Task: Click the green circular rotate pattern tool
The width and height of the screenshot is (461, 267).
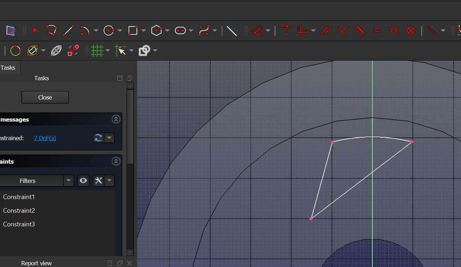Action: (x=15, y=51)
